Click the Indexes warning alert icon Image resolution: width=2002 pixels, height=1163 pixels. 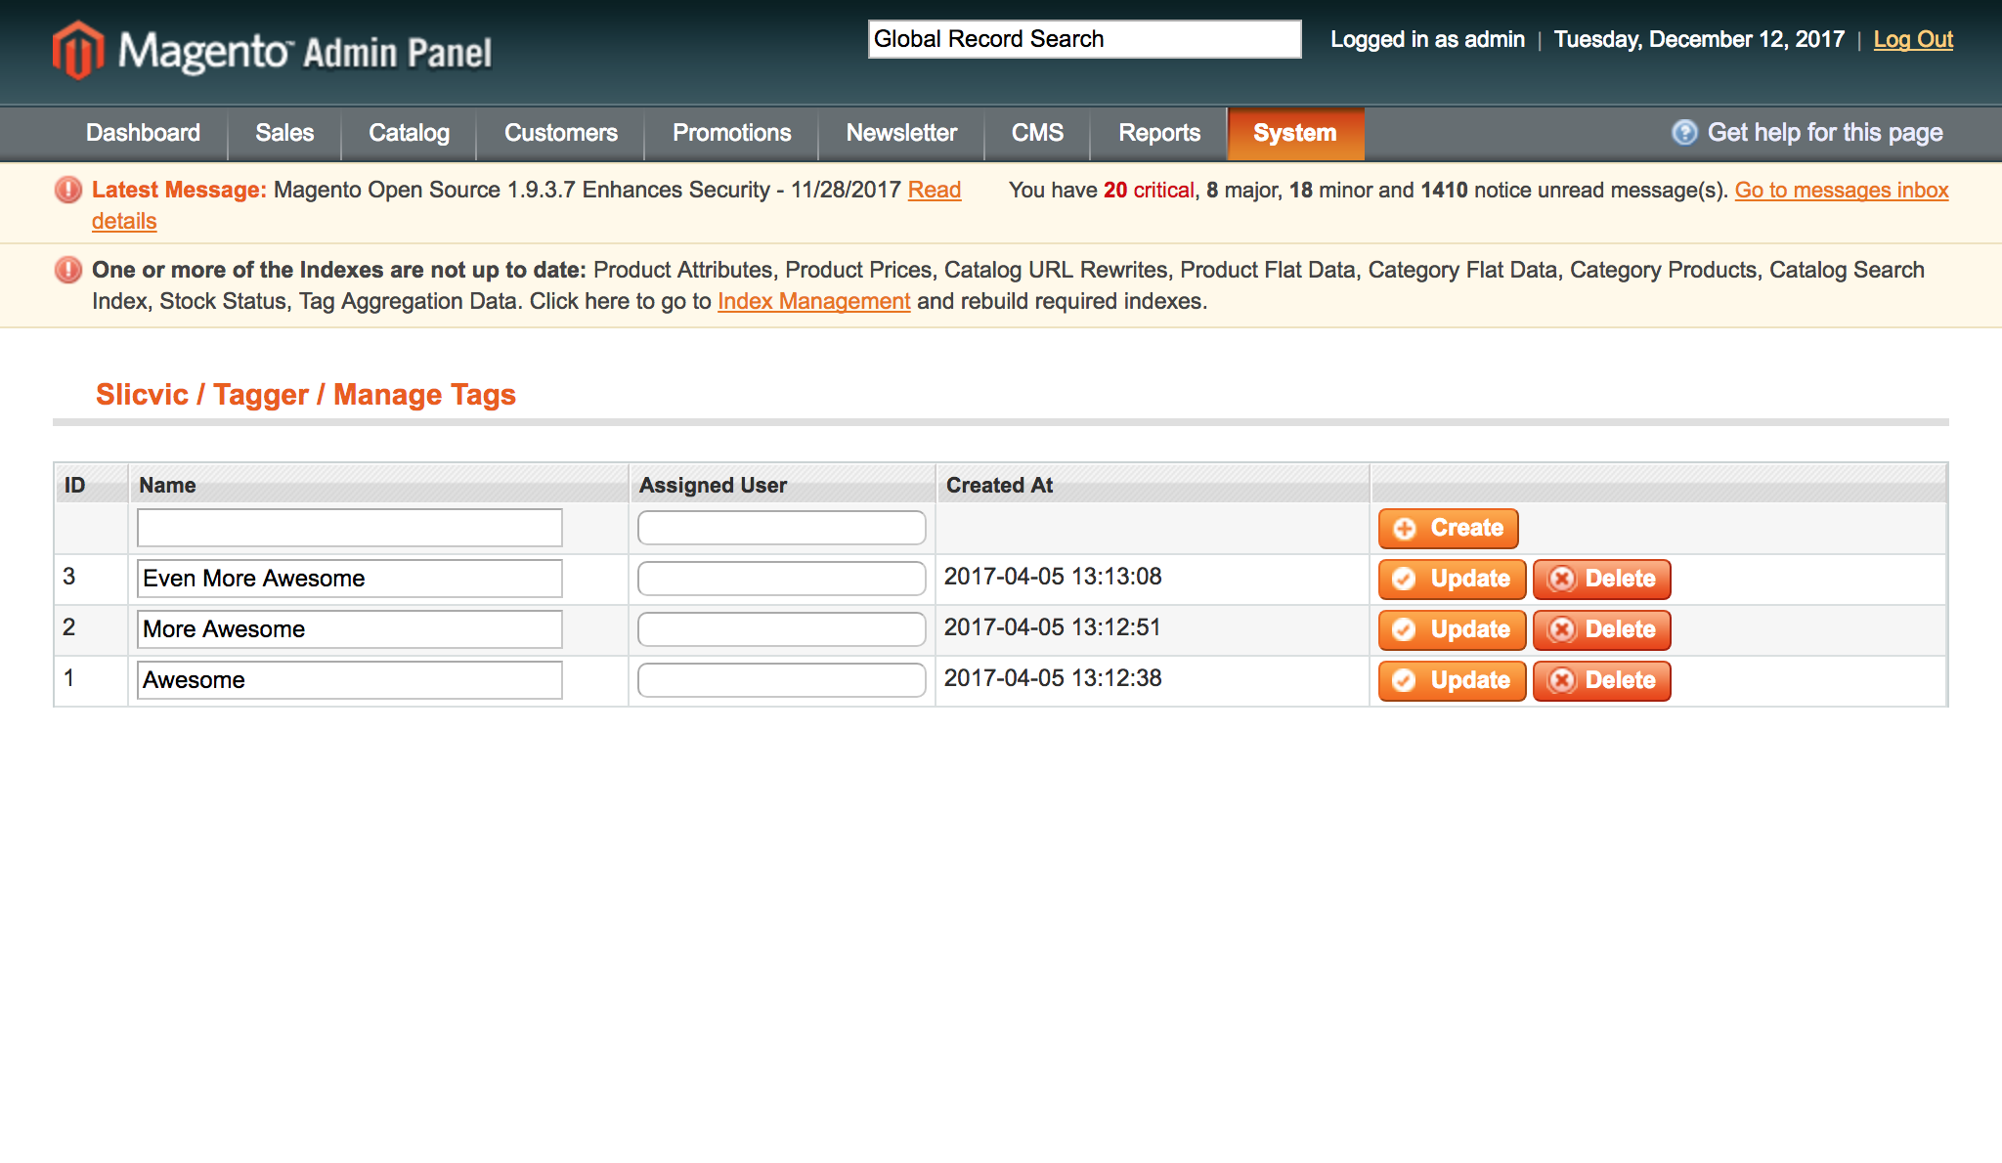tap(68, 270)
